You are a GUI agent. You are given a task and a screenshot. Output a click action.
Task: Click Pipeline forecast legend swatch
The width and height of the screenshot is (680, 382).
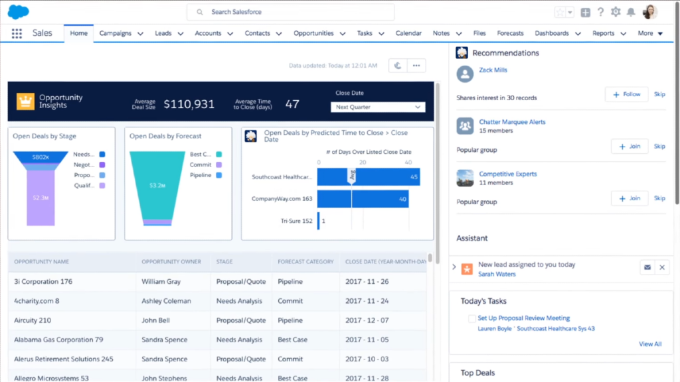click(x=219, y=175)
